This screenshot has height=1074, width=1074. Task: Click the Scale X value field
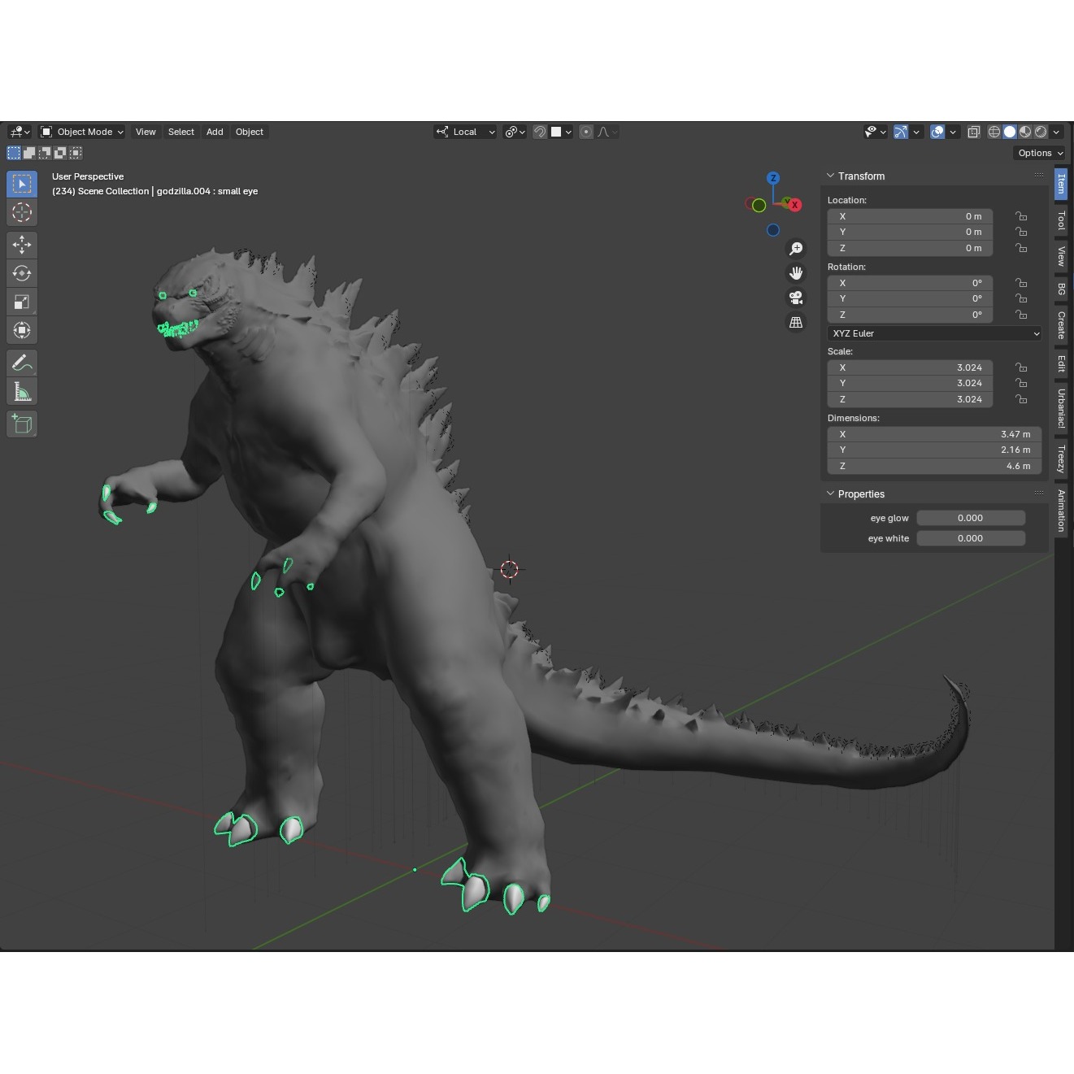click(910, 367)
